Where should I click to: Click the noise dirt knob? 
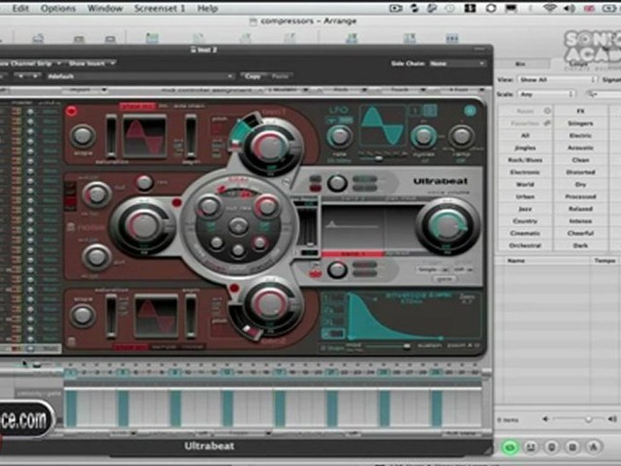(96, 257)
